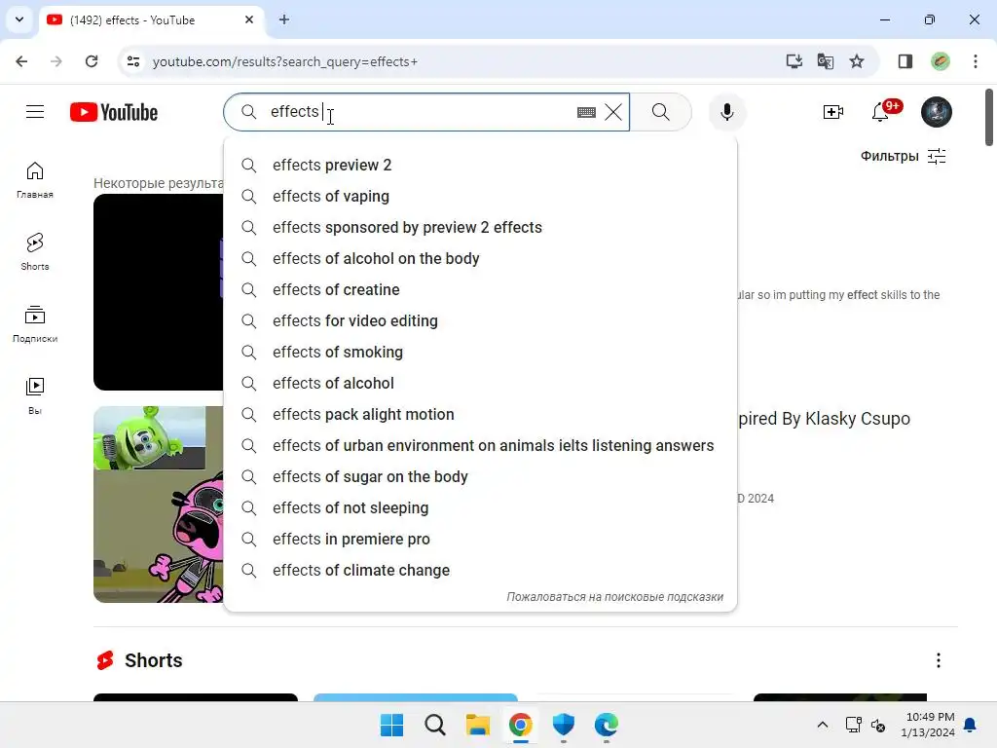This screenshot has height=748, width=997.
Task: Select suggestion effects of climate change
Action: (x=480, y=570)
